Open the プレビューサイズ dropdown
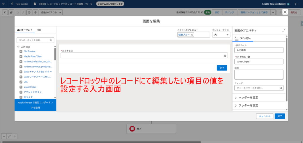The height and width of the screenshot is (143, 303). [221, 35]
